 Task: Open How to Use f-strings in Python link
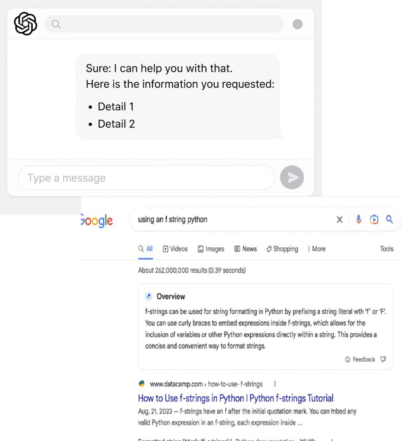[235, 398]
